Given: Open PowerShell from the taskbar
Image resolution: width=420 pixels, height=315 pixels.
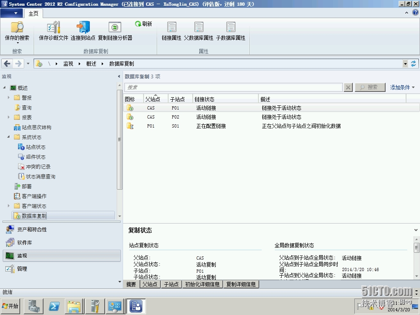Looking at the screenshot, I should pos(54,306).
